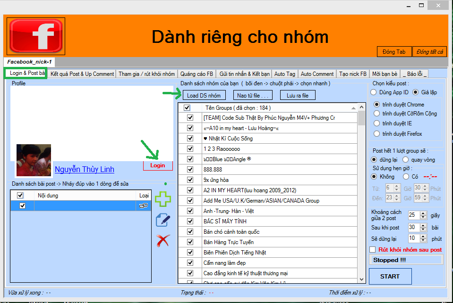Click the START button
Screen dimensions: 453x303
pos(390,276)
